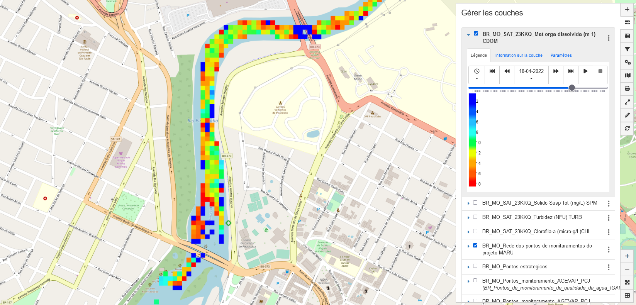Open the pencil drawing tool
Screen dimensions: 636x305
pyautogui.click(x=627, y=115)
